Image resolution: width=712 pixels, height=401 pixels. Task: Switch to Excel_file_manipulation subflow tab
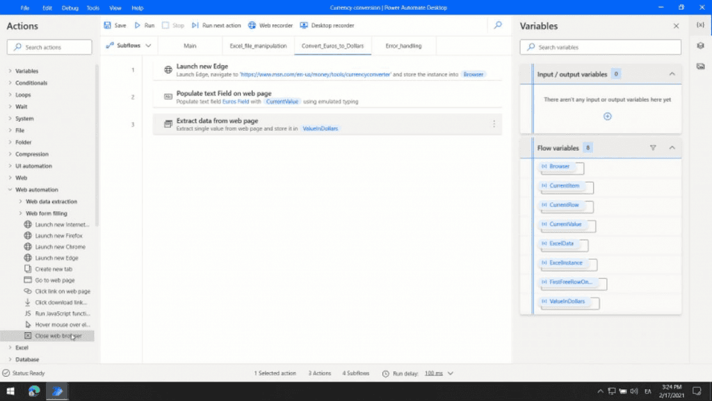click(258, 46)
